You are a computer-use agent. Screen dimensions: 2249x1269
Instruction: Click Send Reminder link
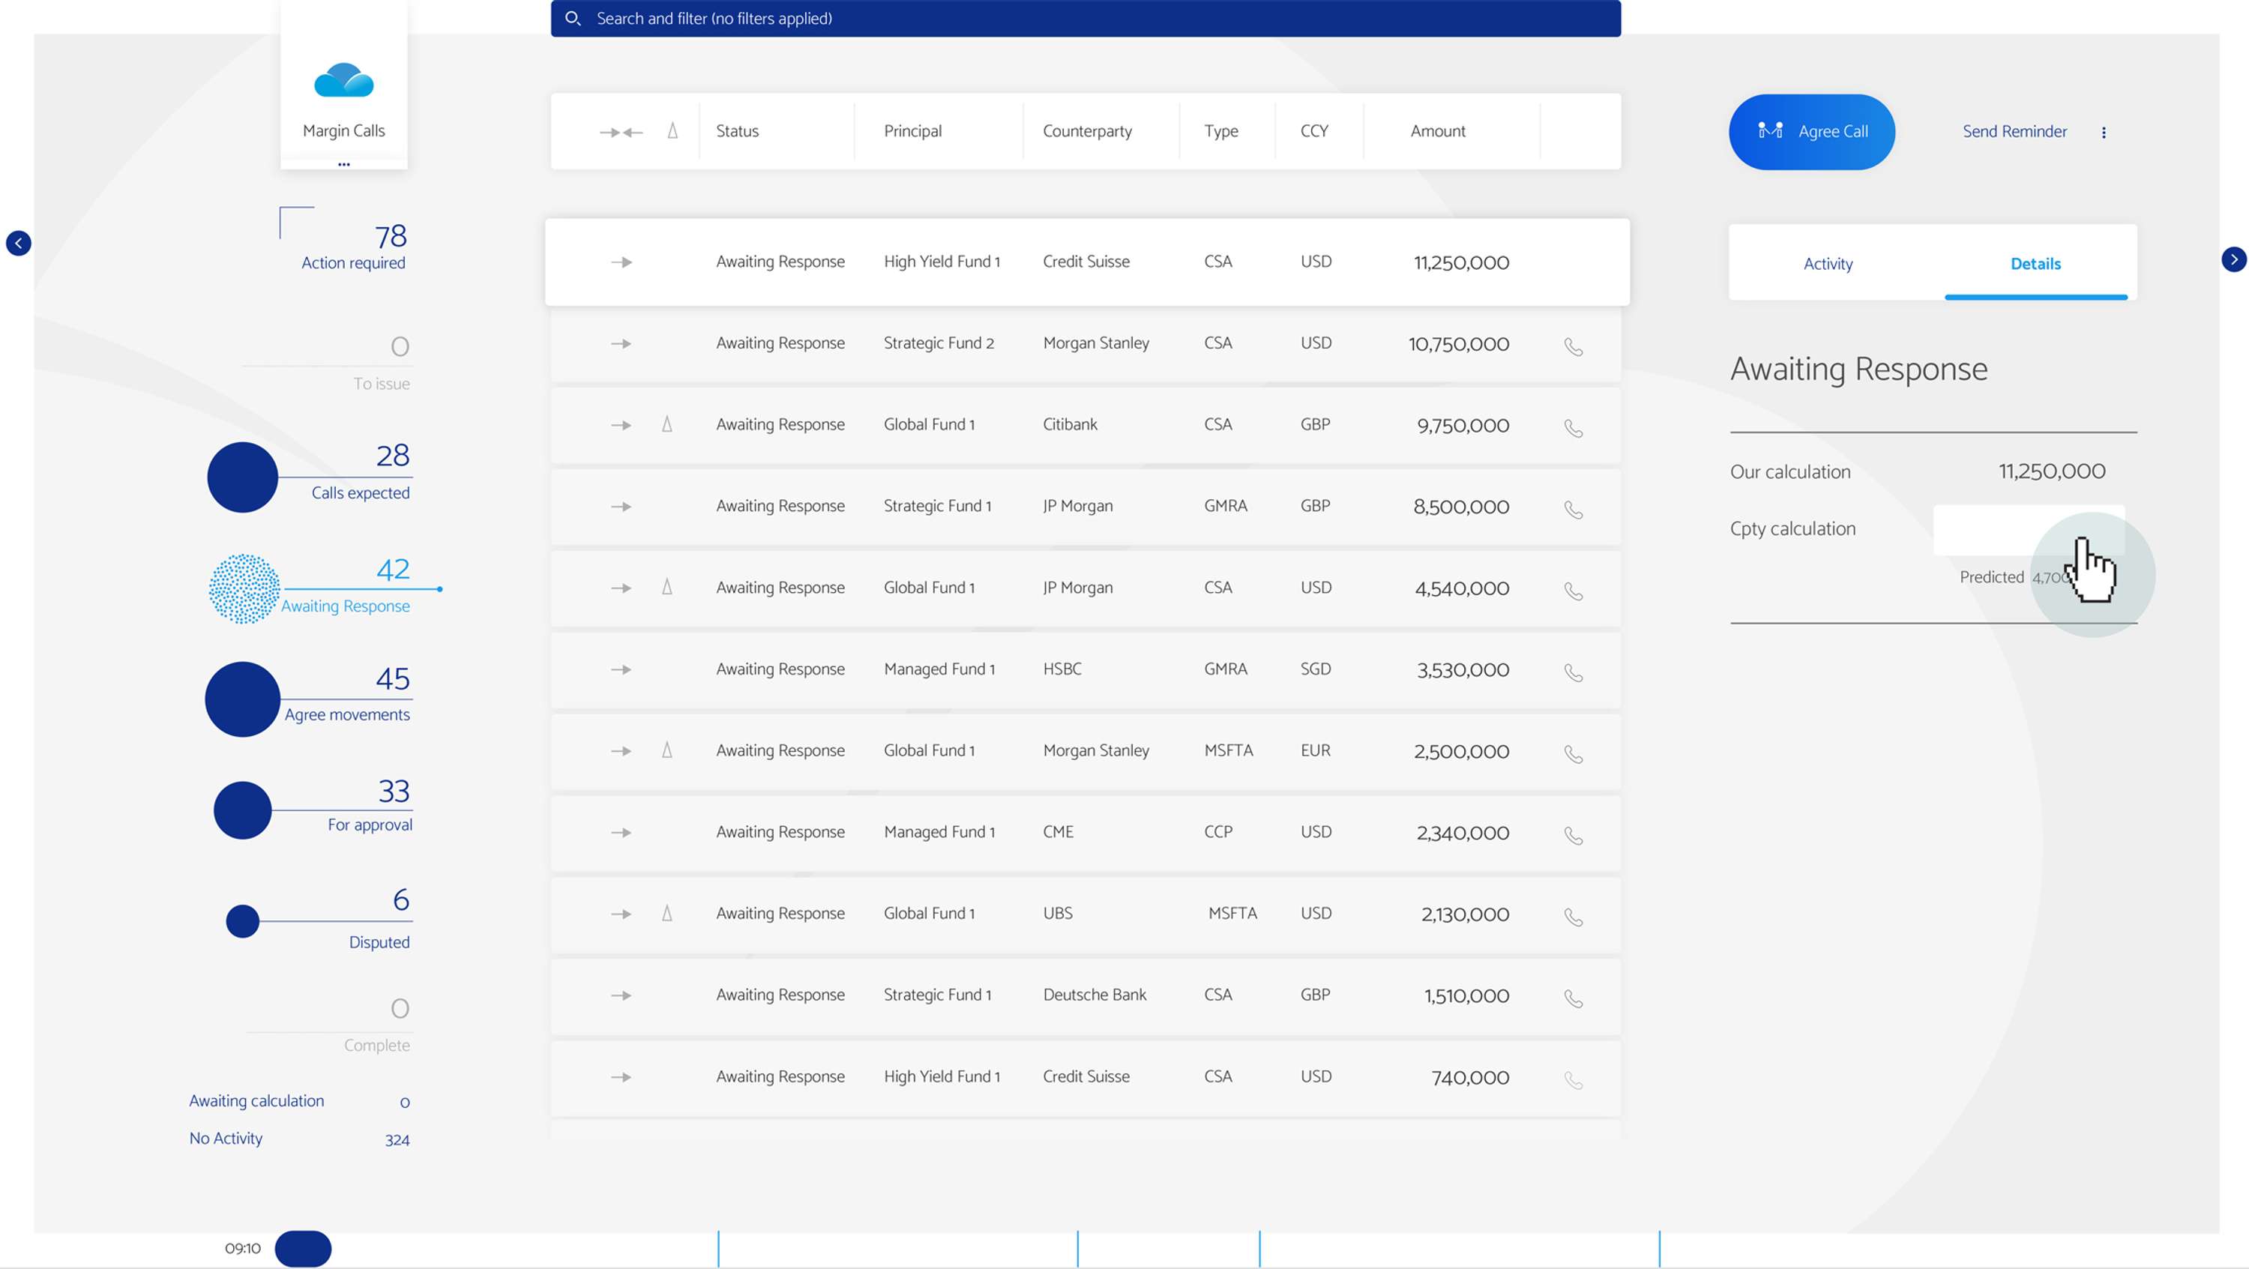[x=2014, y=132]
